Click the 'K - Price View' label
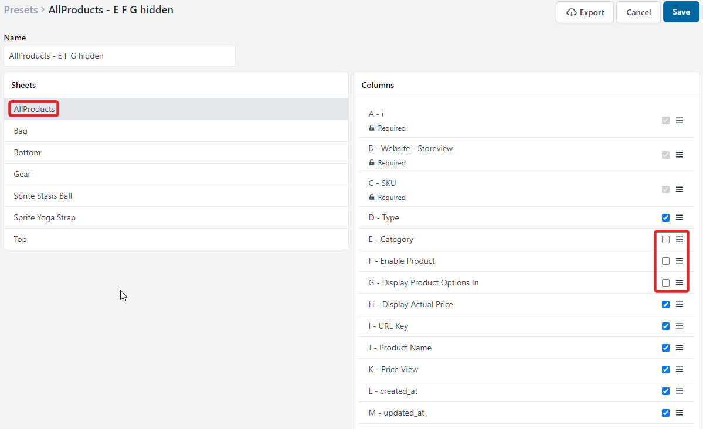703x429 pixels. tap(393, 369)
